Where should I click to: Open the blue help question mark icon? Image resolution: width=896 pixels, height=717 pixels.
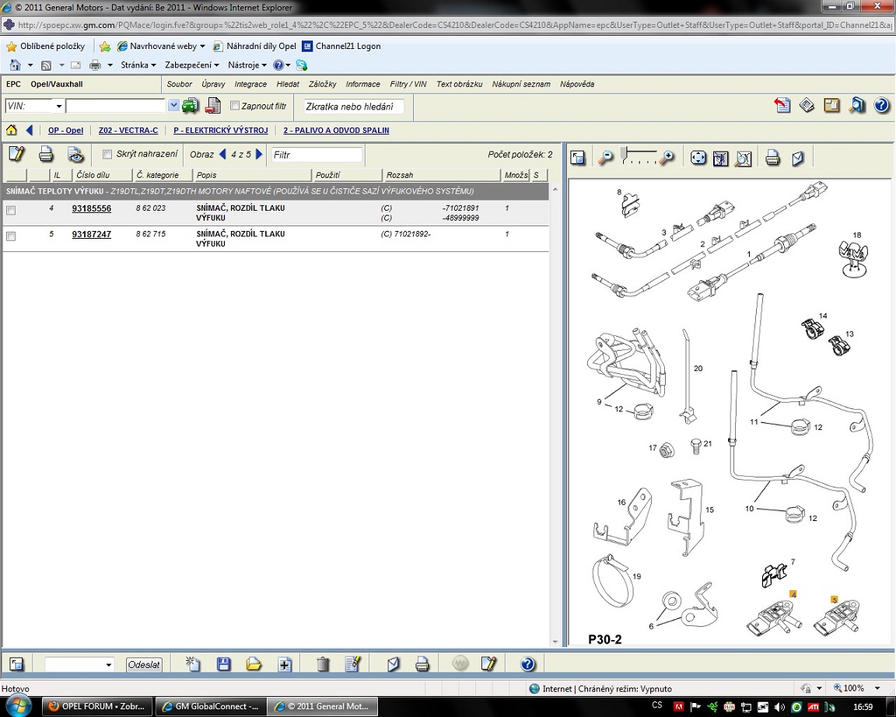pos(881,106)
